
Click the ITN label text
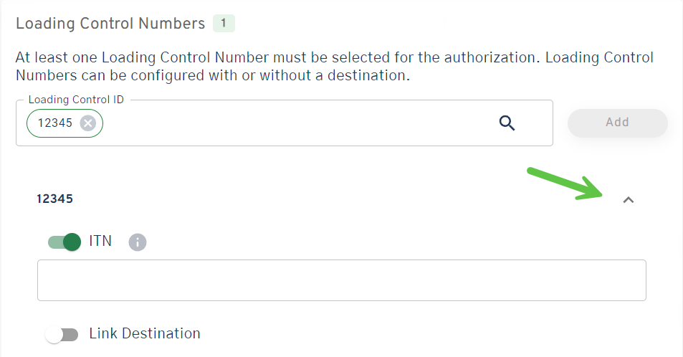100,241
